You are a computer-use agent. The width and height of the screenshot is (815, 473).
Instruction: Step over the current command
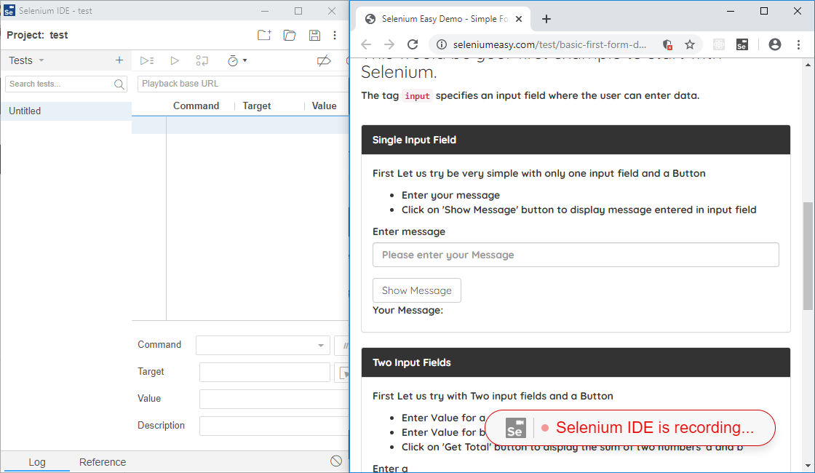click(x=202, y=60)
